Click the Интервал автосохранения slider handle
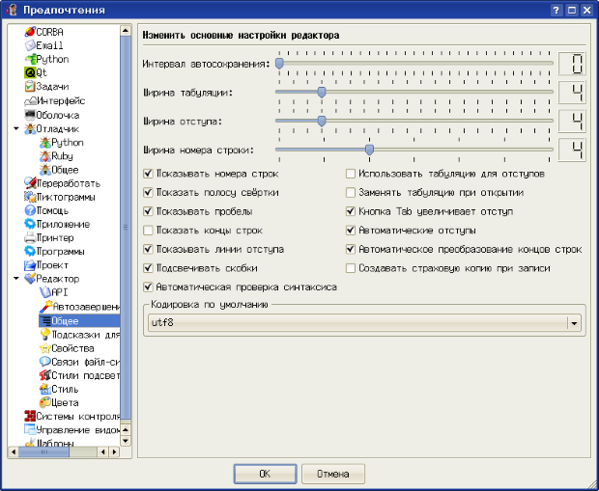Image resolution: width=599 pixels, height=491 pixels. [x=279, y=64]
